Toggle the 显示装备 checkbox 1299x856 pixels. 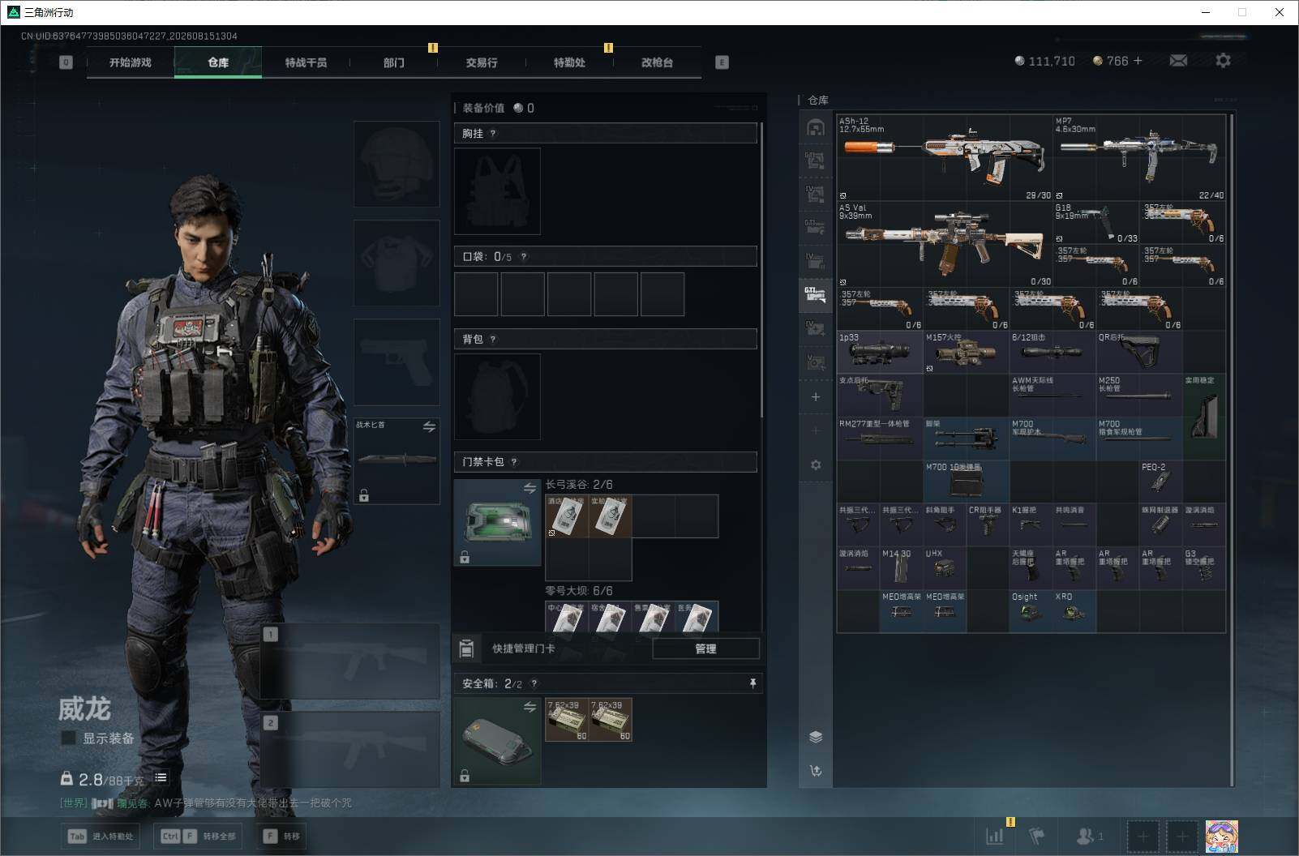point(69,738)
